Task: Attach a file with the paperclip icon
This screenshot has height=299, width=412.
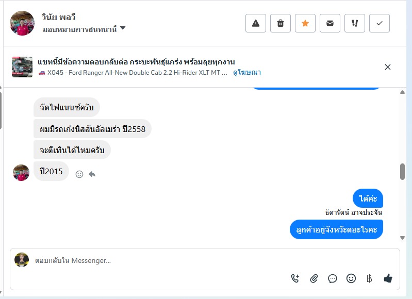Action: [314, 278]
